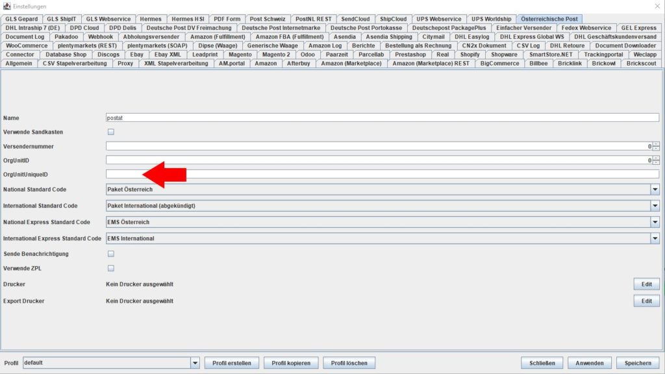Open the Allgemein tab
This screenshot has height=374, width=665.
point(19,64)
